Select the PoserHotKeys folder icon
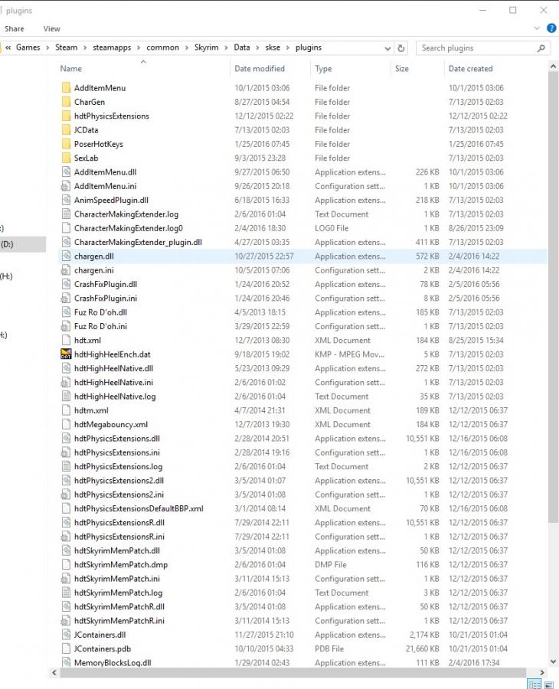 pyautogui.click(x=66, y=144)
